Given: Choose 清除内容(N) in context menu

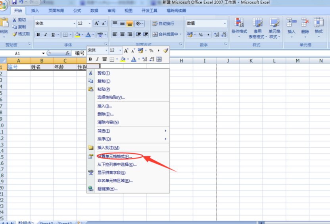Looking at the screenshot, I should coord(128,122).
